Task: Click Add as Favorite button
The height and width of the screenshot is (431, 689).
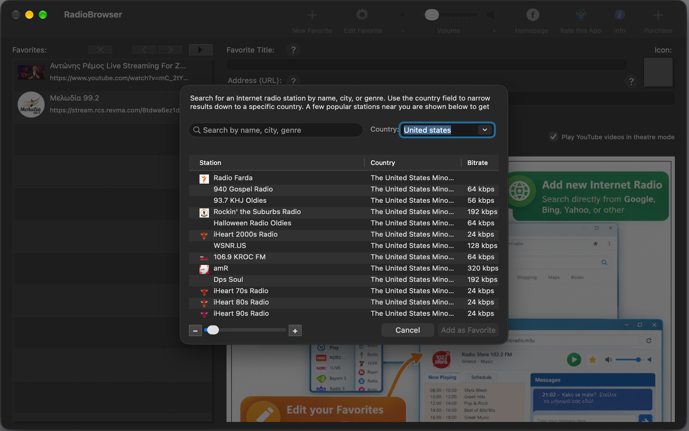Action: 468,330
